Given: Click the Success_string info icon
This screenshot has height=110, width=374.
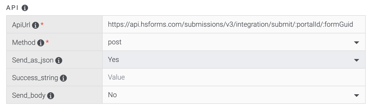Looking at the screenshot, I should pos(63,78).
